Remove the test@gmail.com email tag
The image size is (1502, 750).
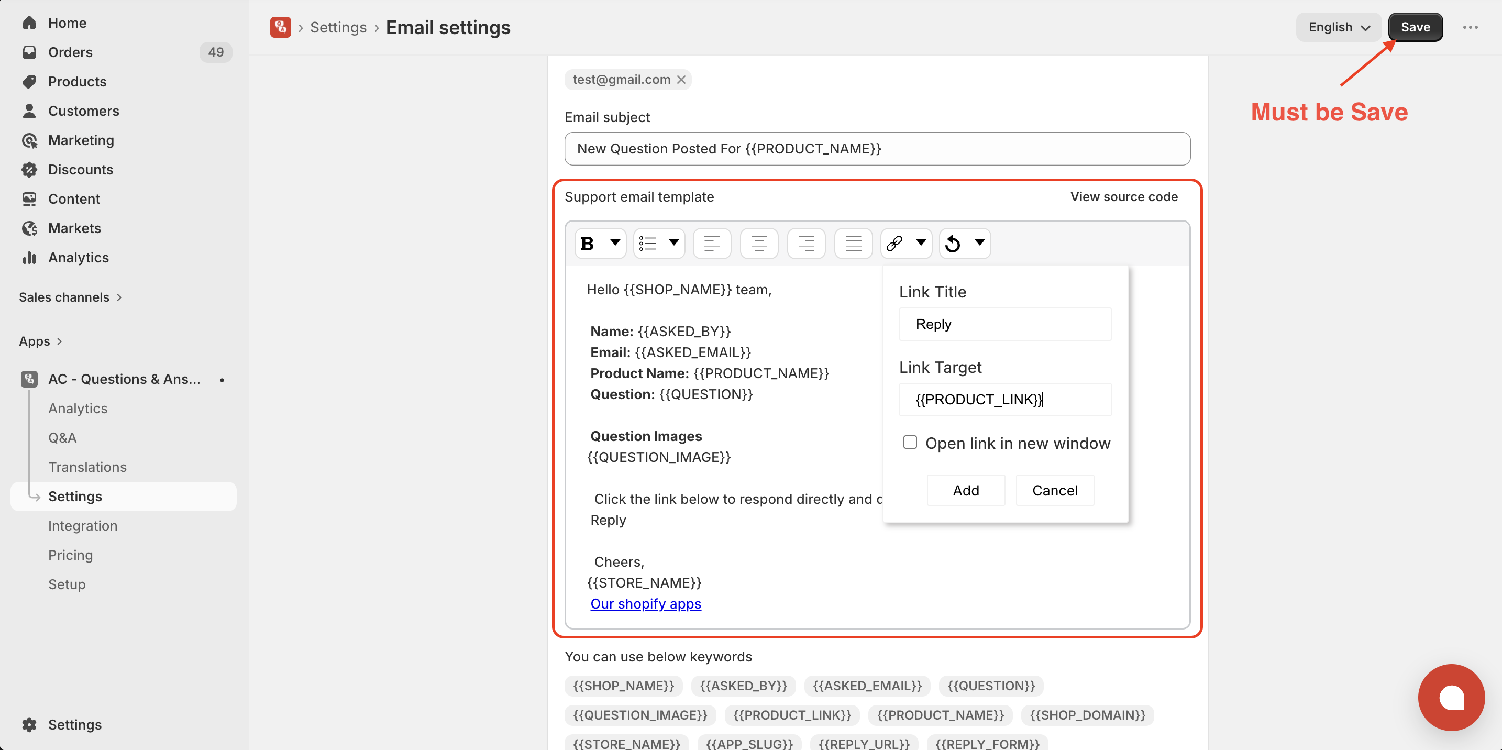click(681, 80)
